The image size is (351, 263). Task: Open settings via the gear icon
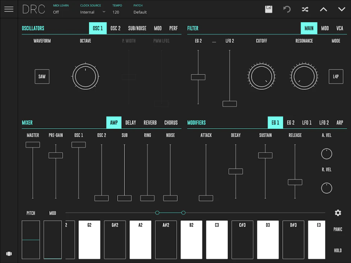coord(338,213)
